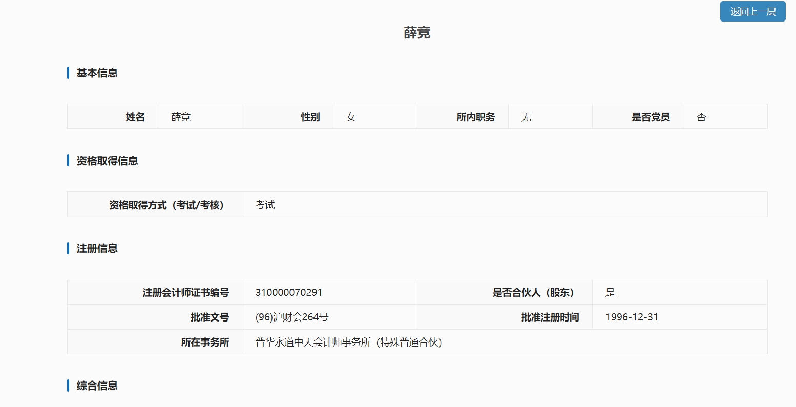
Task: Click the 姓名 value cell in table
Action: tap(181, 117)
